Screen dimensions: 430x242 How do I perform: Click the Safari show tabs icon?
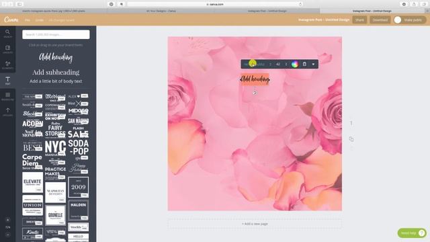click(424, 4)
